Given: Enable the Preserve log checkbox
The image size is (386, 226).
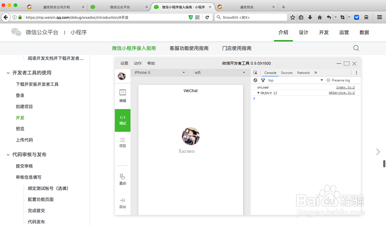Looking at the screenshot, I should [328, 80].
